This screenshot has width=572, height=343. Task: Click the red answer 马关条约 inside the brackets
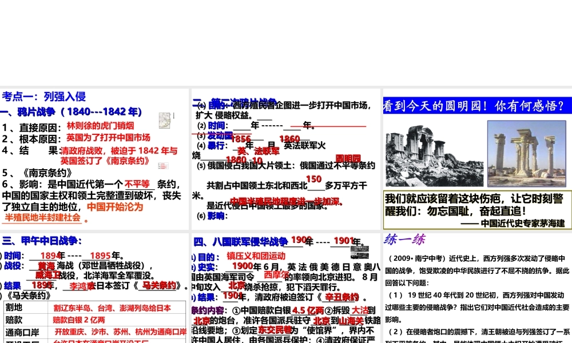pyautogui.click(x=159, y=285)
